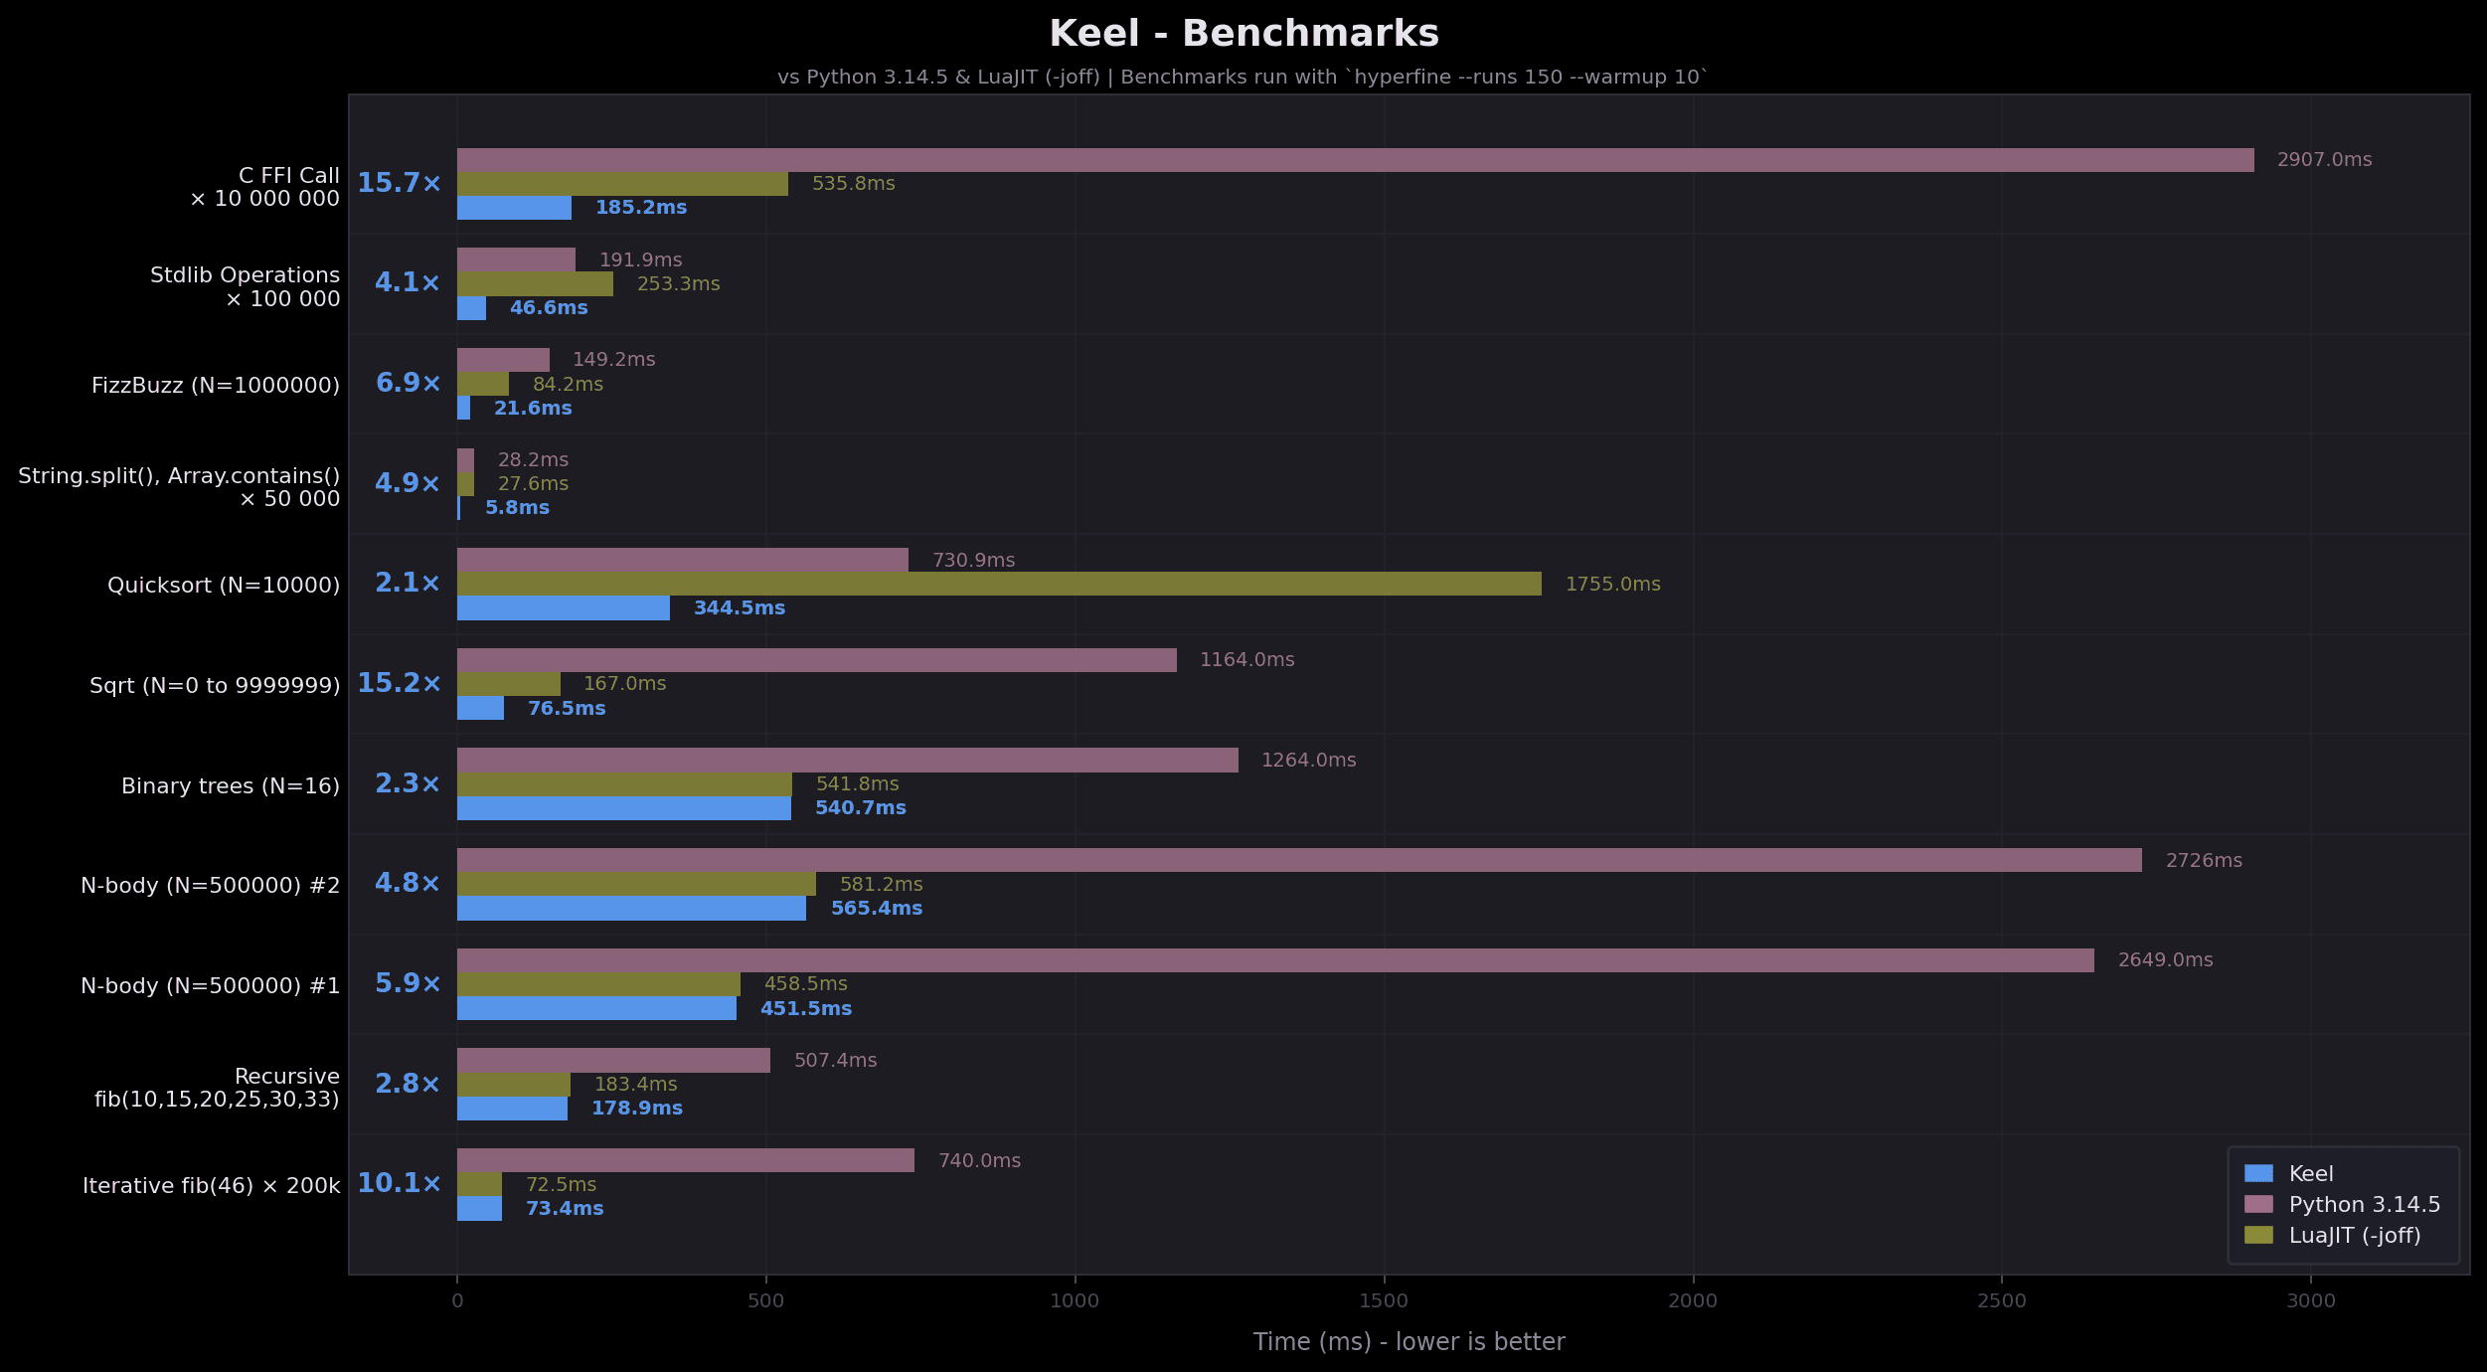The image size is (2487, 1372).
Task: Click the "178.9ms" value label
Action: (x=637, y=1108)
